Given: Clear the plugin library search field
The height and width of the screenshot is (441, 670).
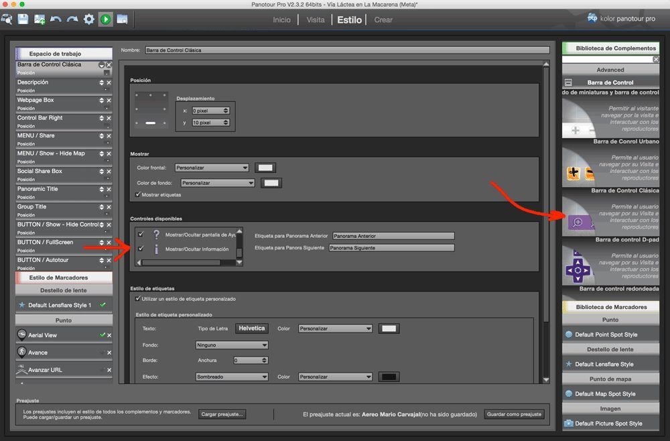Looking at the screenshot, I should tap(656, 60).
